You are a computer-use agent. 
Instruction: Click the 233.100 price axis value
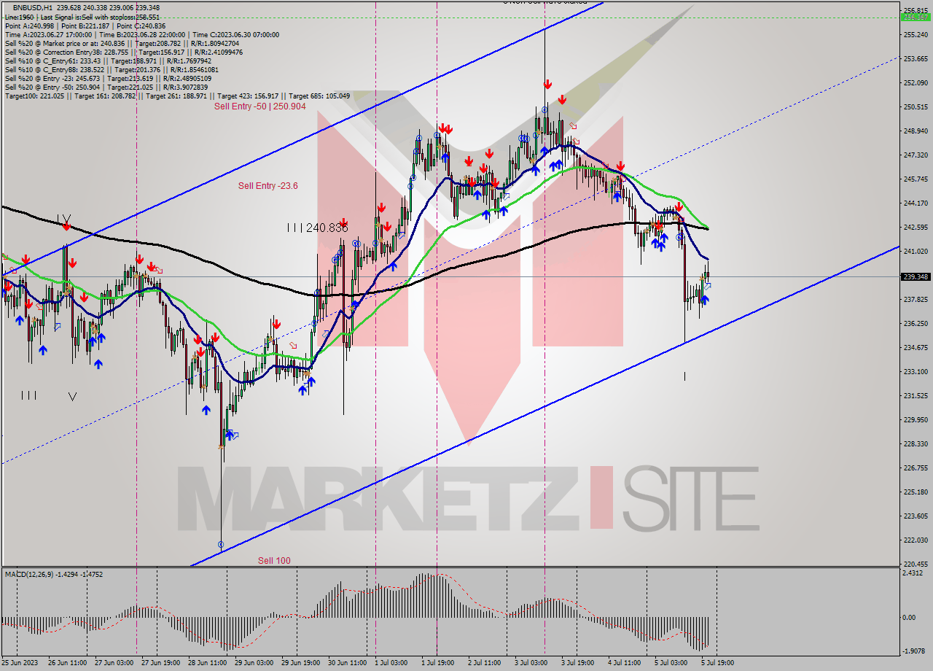click(x=916, y=371)
